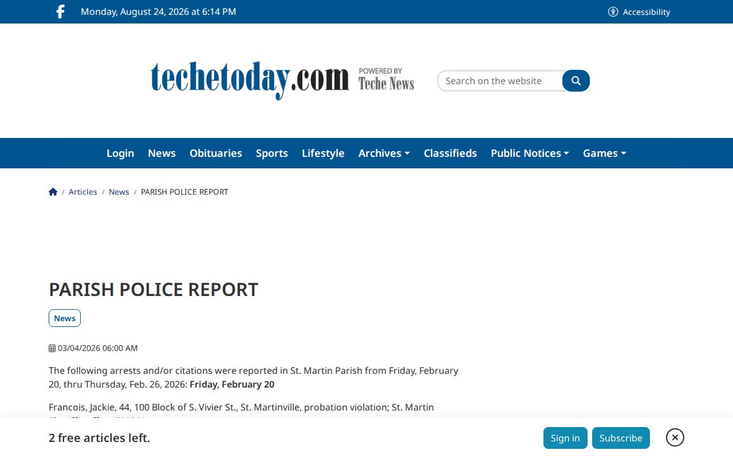
Task: Open the Login menu item
Action: 120,153
